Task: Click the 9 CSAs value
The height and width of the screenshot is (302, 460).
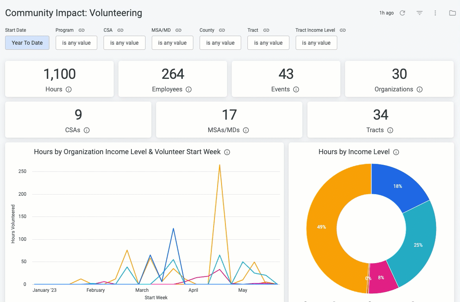Action: pyautogui.click(x=78, y=115)
